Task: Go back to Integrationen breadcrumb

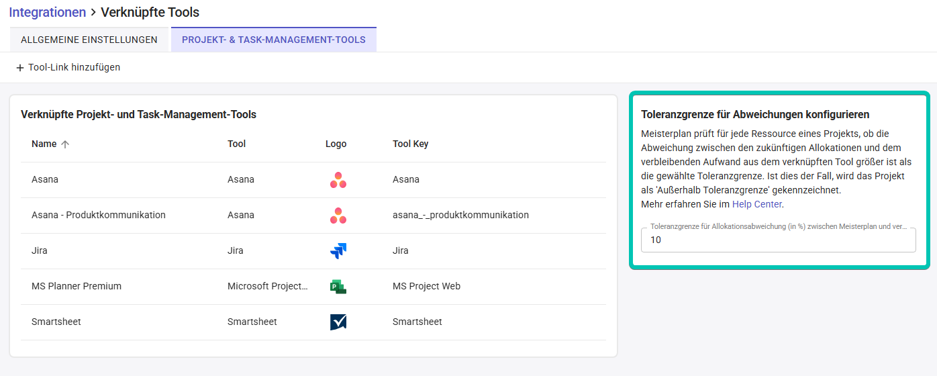Action: point(47,12)
